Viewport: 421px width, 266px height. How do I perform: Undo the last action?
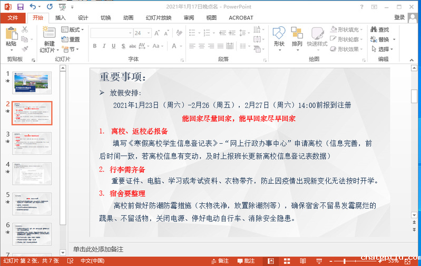(33, 7)
